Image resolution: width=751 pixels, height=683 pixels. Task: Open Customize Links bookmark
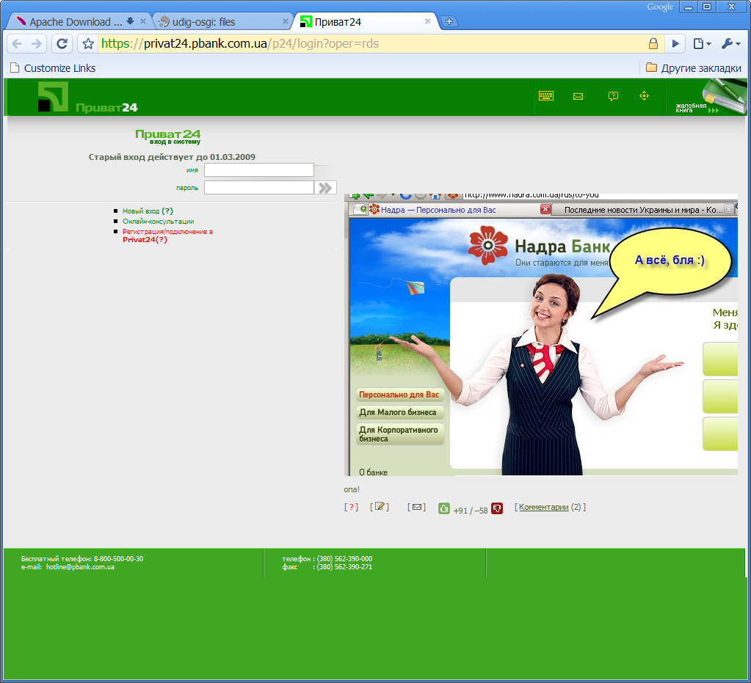[53, 68]
